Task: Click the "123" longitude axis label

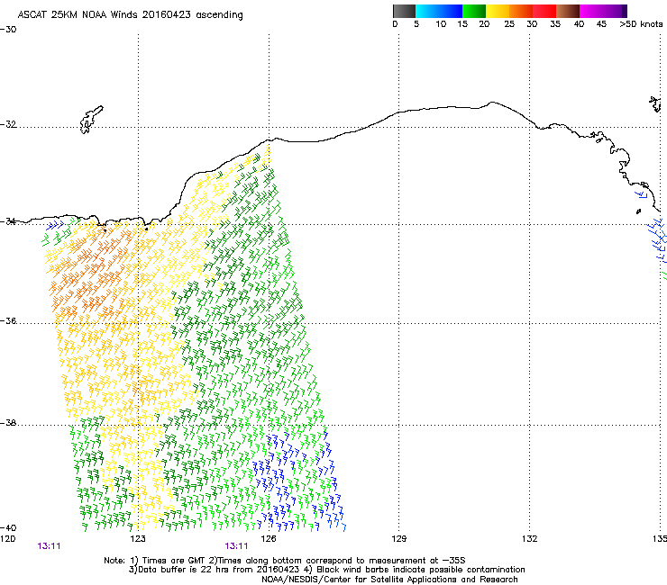Action: 138,539
